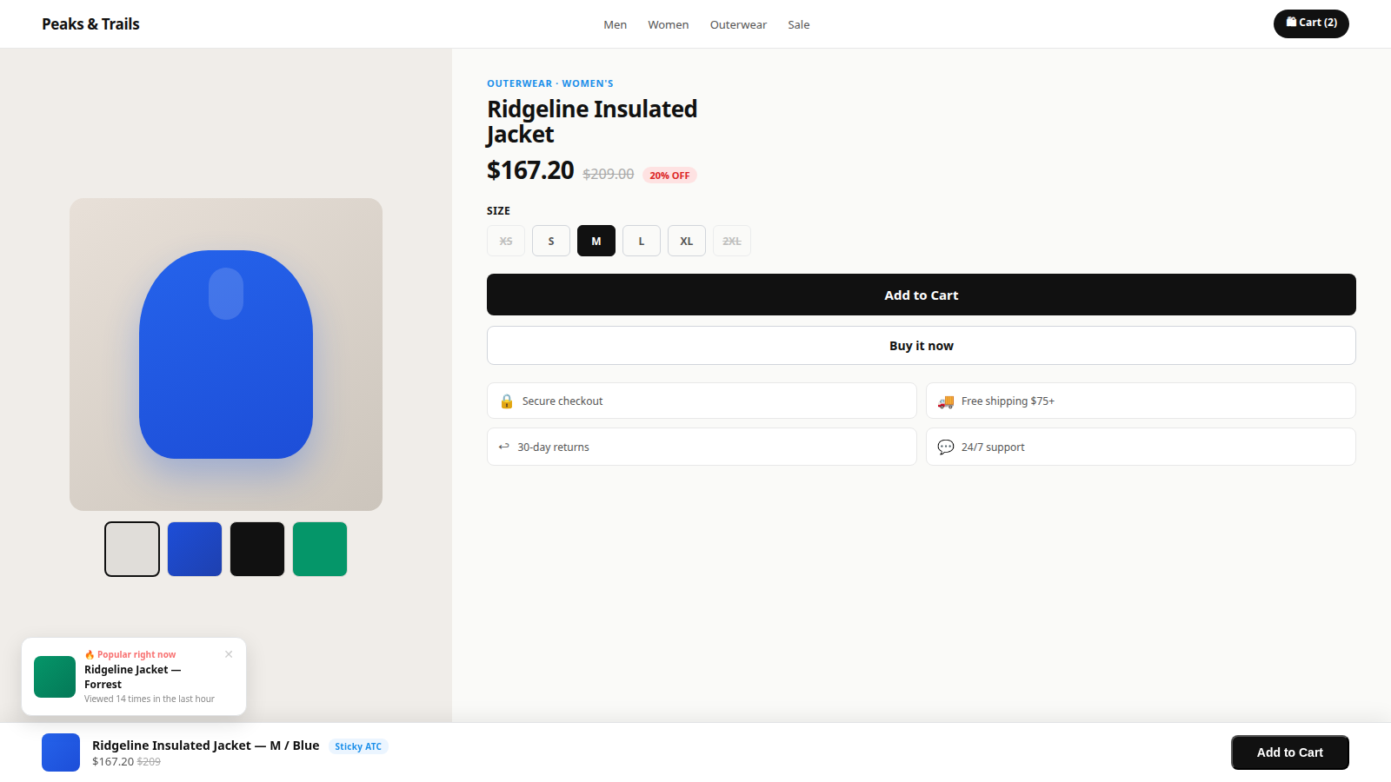The width and height of the screenshot is (1391, 782).
Task: Click the free shipping truck icon
Action: pos(946,401)
